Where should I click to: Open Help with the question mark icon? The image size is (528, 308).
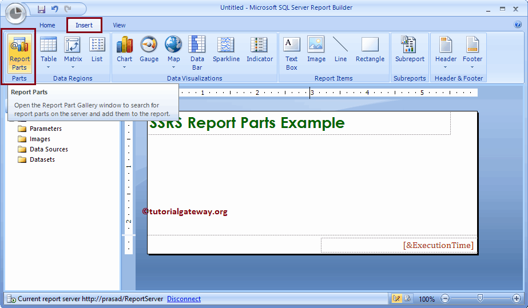pos(518,25)
